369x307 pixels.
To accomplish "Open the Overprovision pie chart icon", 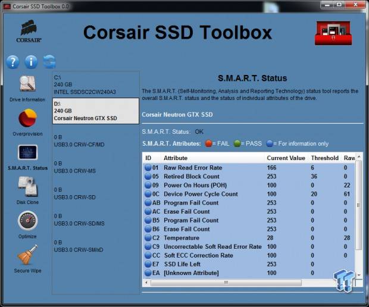I will 27,118.
